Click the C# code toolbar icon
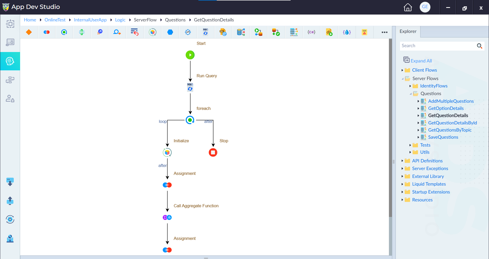Image resolution: width=489 pixels, height=259 pixels. (311, 32)
